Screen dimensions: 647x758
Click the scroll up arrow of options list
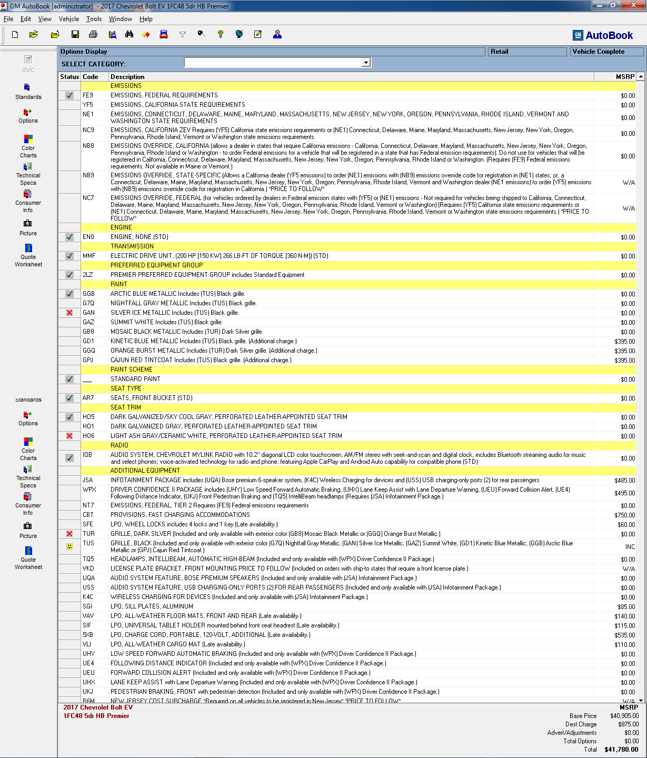point(641,77)
